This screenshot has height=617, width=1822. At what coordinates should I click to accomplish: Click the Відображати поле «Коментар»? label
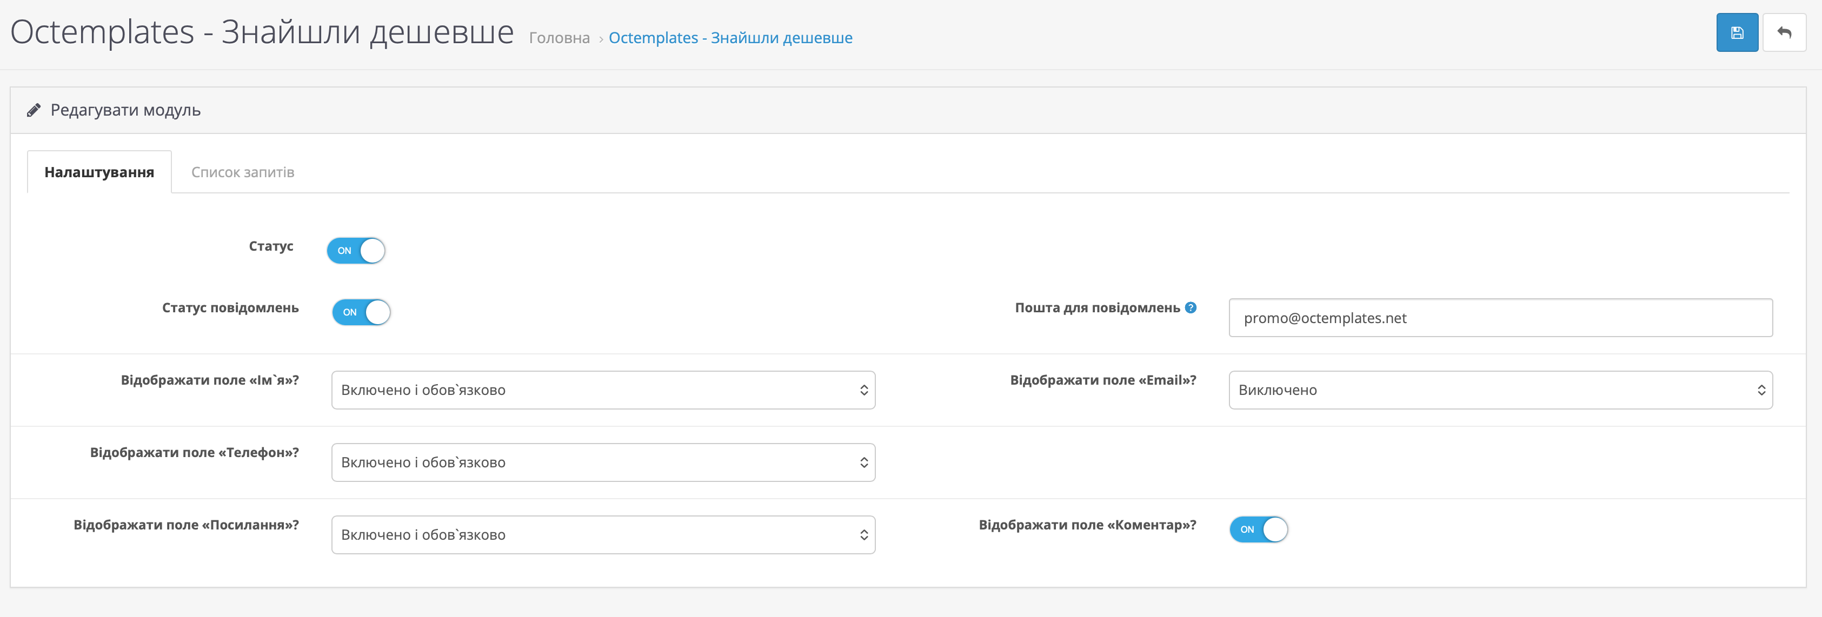point(1087,525)
